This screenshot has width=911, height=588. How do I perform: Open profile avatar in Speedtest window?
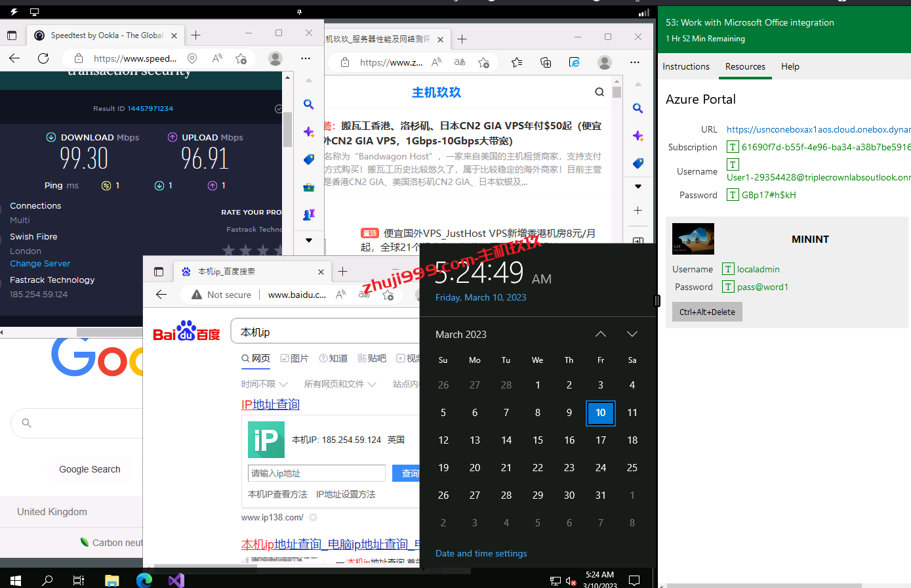pyautogui.click(x=275, y=58)
